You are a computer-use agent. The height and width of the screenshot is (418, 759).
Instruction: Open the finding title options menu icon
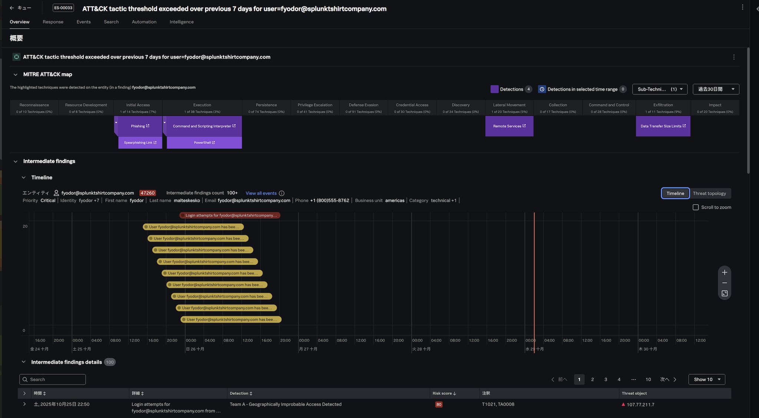coord(734,57)
